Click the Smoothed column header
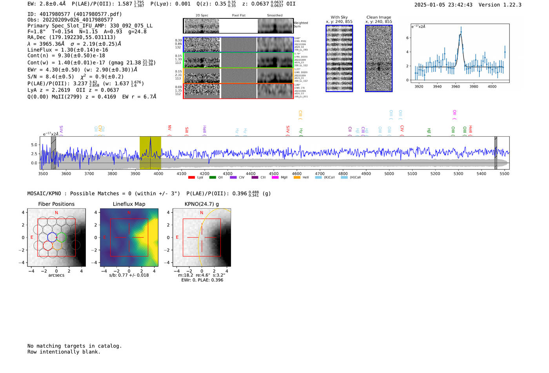The height and width of the screenshot is (373, 549). (274, 16)
